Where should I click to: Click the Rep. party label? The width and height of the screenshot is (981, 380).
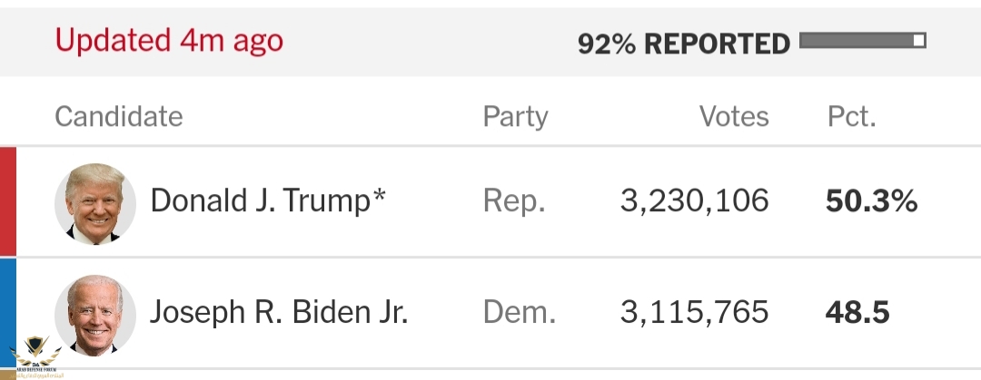tap(514, 202)
